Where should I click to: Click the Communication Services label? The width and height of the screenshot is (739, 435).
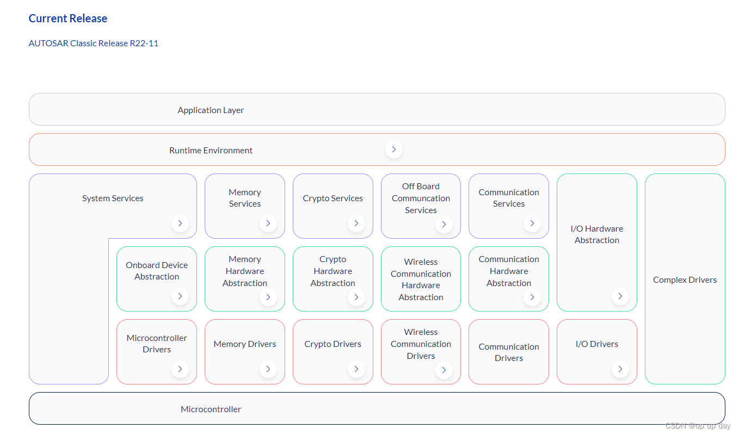509,198
